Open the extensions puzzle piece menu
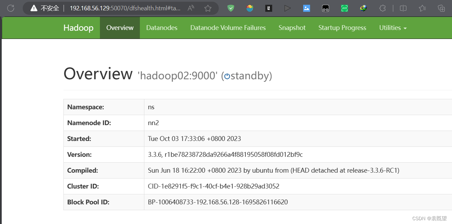 (x=382, y=8)
